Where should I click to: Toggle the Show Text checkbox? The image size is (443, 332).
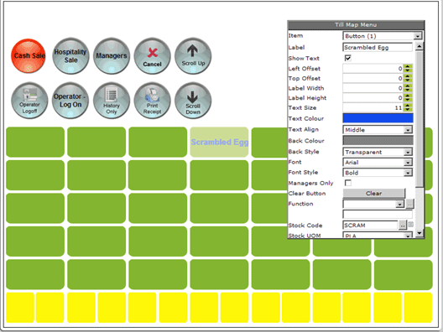tap(348, 58)
